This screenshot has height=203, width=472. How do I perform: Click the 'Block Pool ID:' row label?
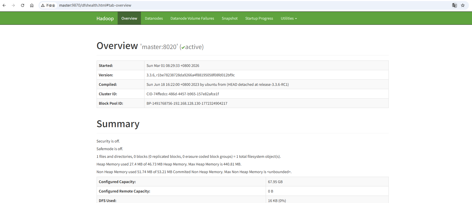111,103
